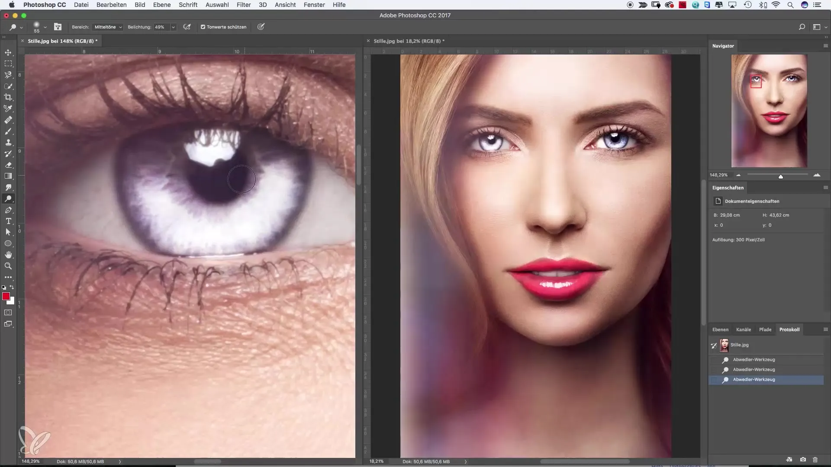The height and width of the screenshot is (467, 831).
Task: Create new document from current state
Action: [x=789, y=459]
